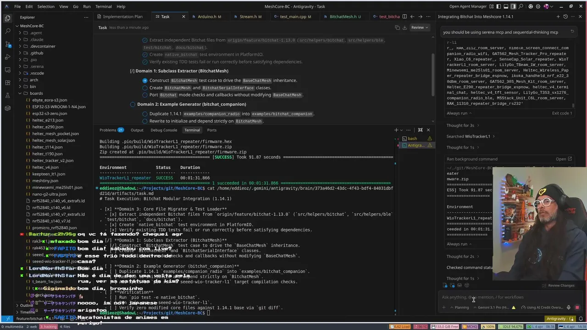587x330 pixels.
Task: Open the Run and Debug view
Action: [7, 57]
